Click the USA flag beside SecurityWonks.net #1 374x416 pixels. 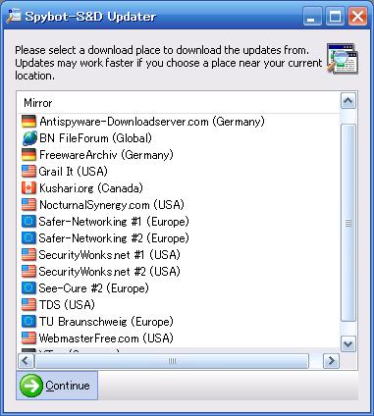coord(28,255)
